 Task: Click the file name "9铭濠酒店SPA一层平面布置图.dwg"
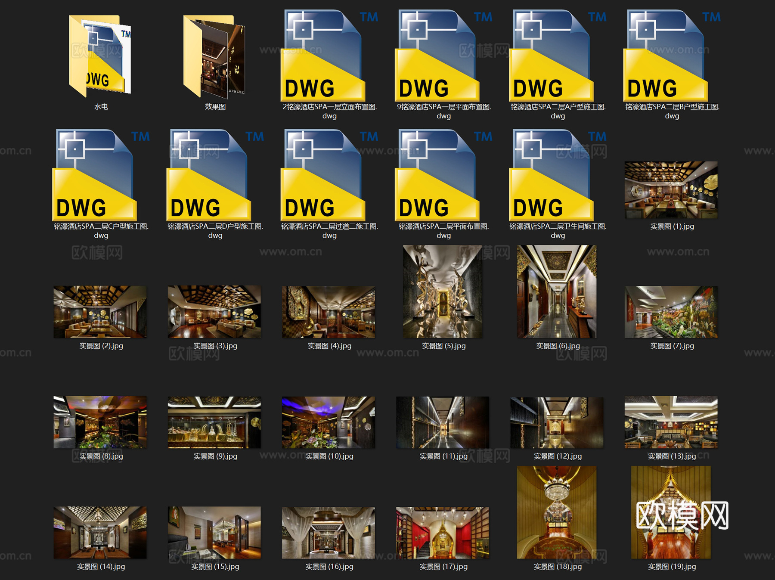(444, 111)
